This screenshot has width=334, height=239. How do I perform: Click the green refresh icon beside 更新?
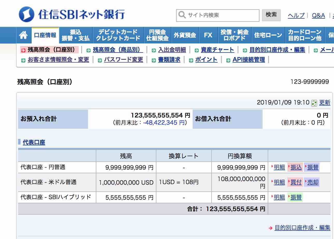click(x=314, y=103)
